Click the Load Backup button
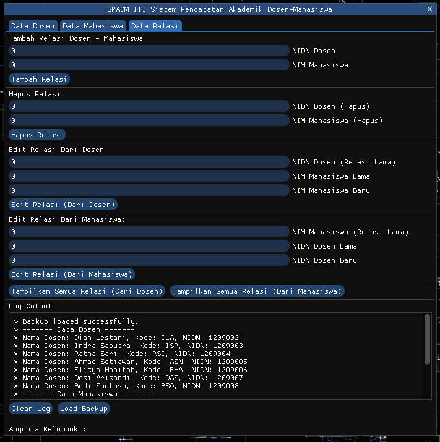This screenshot has height=442, width=440. (x=84, y=409)
